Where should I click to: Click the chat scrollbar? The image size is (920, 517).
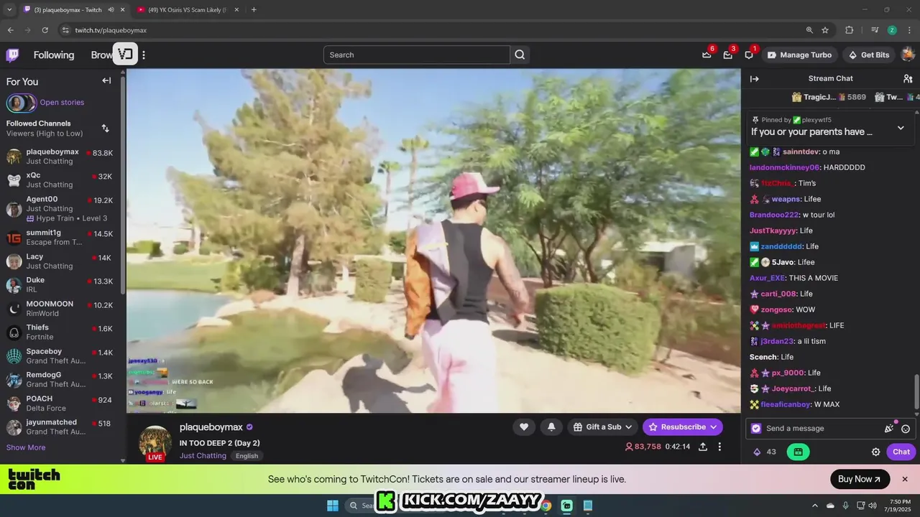tap(916, 391)
